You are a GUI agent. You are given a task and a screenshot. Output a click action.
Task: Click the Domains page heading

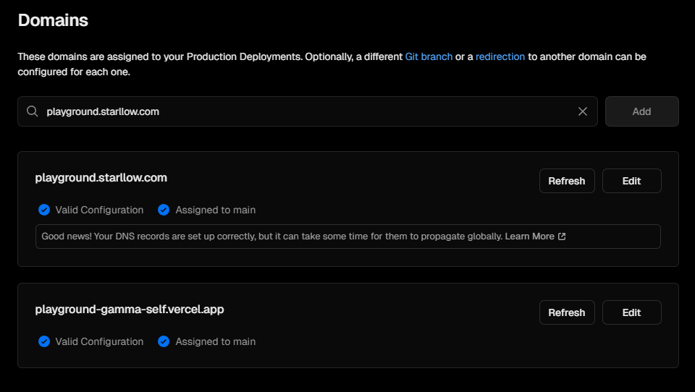click(53, 20)
